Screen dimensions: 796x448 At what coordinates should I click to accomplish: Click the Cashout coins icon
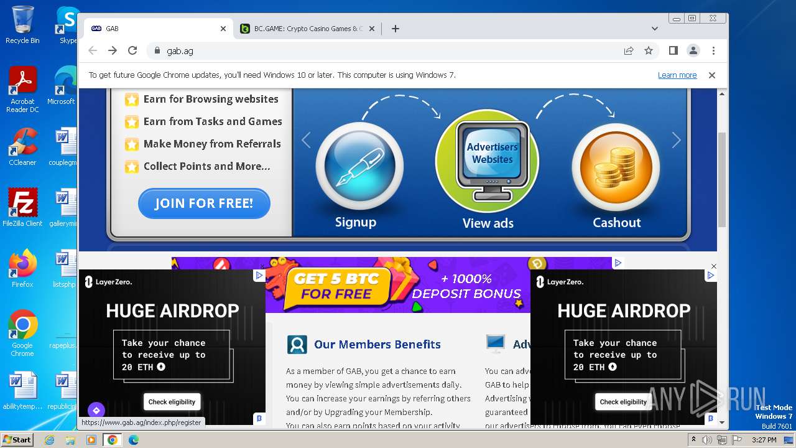(x=616, y=167)
